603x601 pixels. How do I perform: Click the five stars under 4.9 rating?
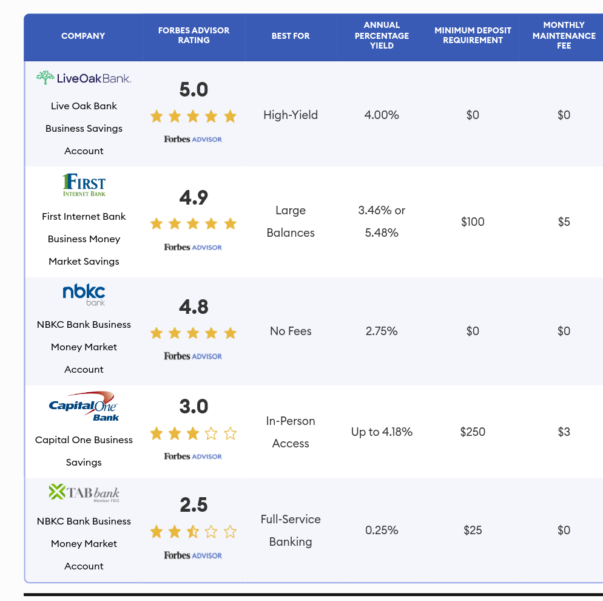(x=193, y=224)
